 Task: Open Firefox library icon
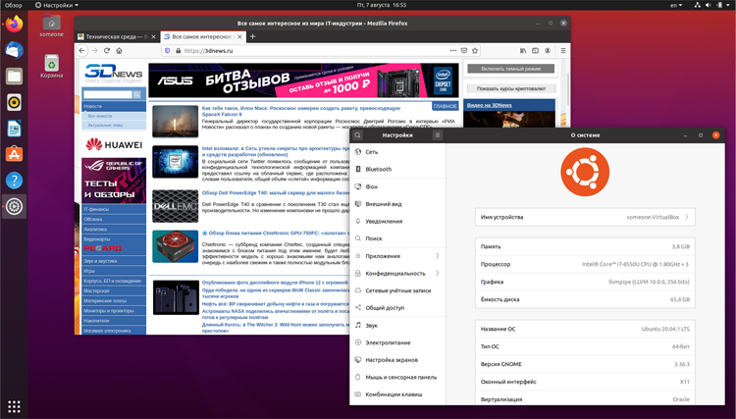pos(523,51)
